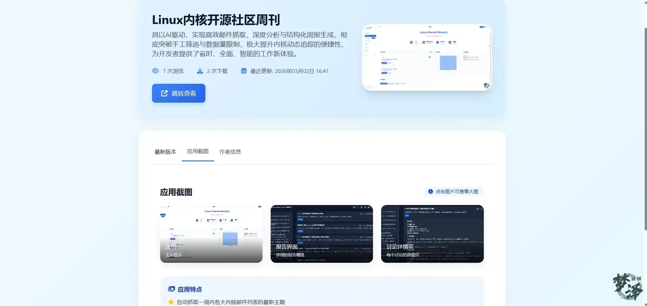Click the 梦泽 watermark logo in bottom-right corner
This screenshot has width=647, height=306.
coord(627,286)
